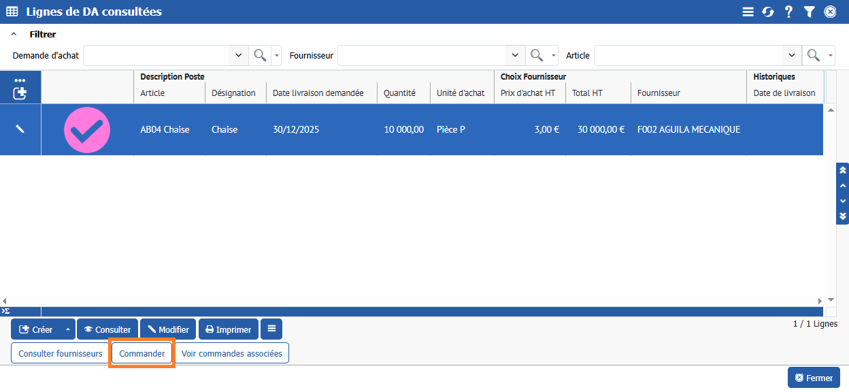This screenshot has height=392, width=849.
Task: Click the hamburger menu icon in title bar
Action: (x=748, y=12)
